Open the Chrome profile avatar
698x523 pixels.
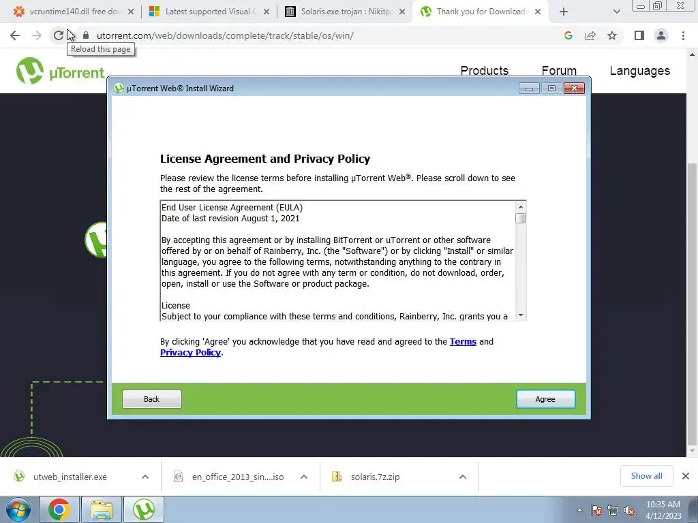coord(661,35)
